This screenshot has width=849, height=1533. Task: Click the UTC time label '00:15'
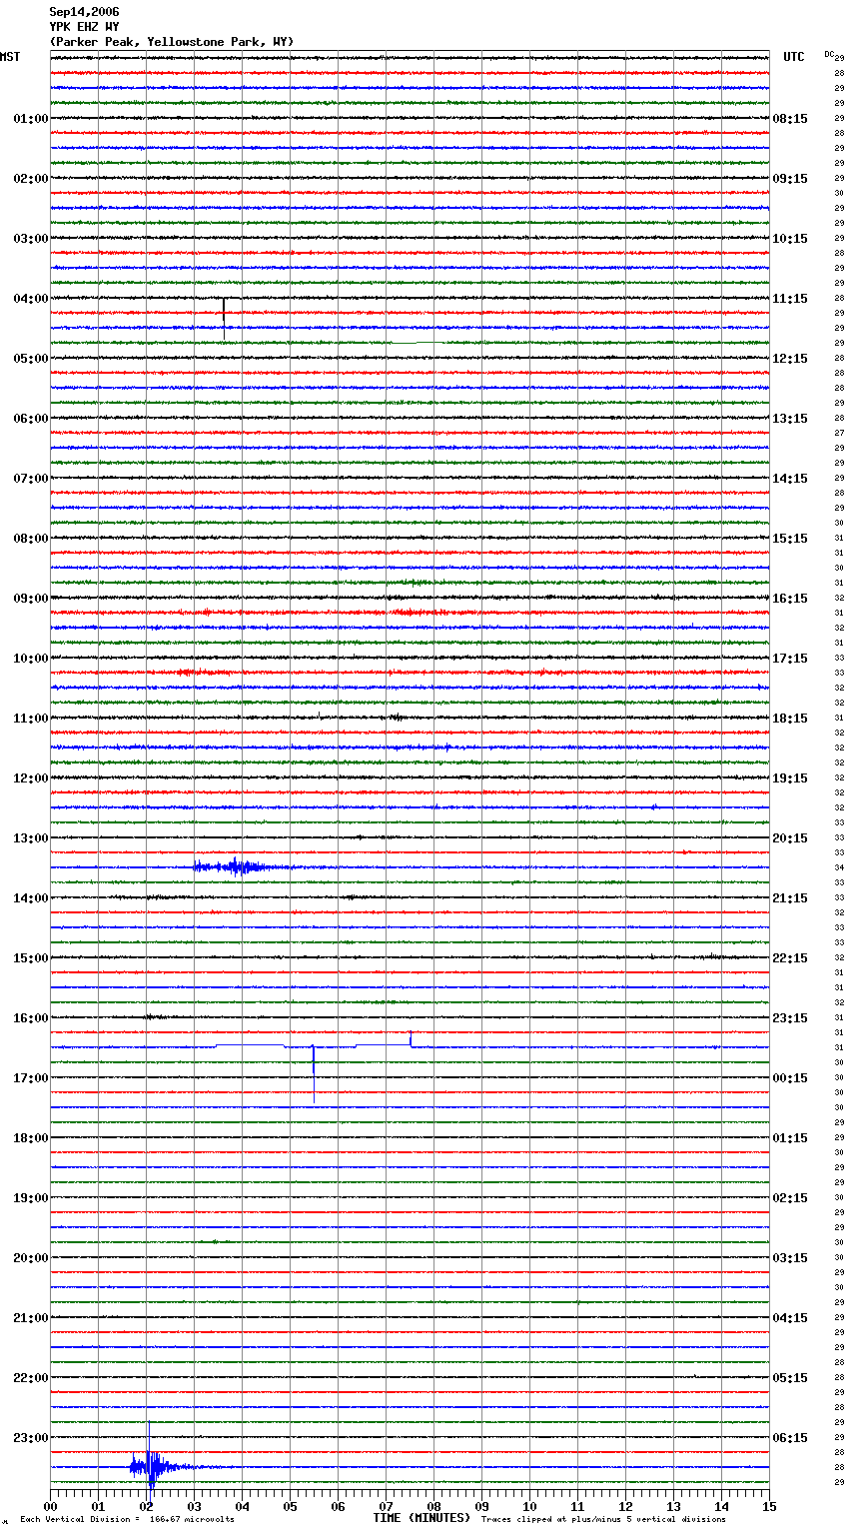click(790, 1078)
